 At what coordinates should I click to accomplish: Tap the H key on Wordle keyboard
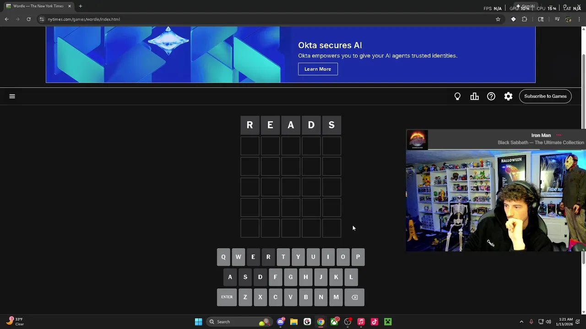pos(306,277)
